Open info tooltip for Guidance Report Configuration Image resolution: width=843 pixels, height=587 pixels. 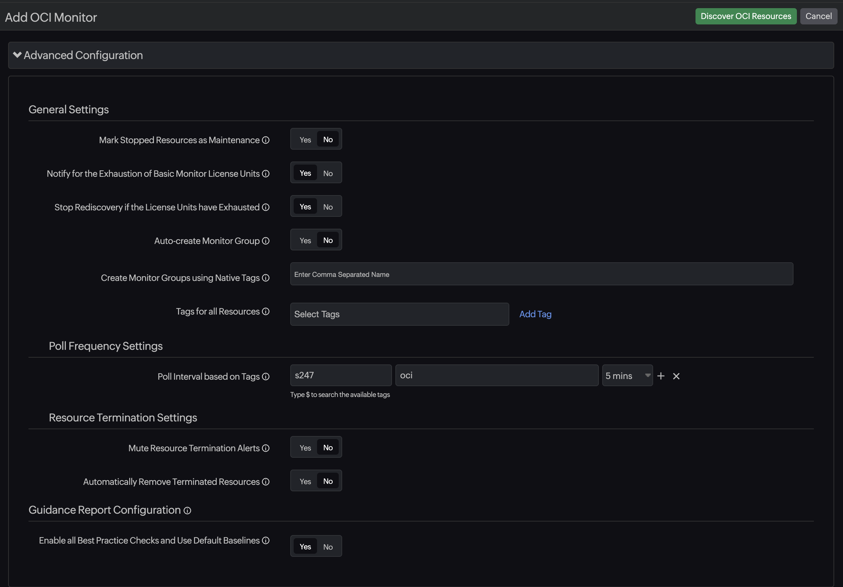tap(187, 511)
